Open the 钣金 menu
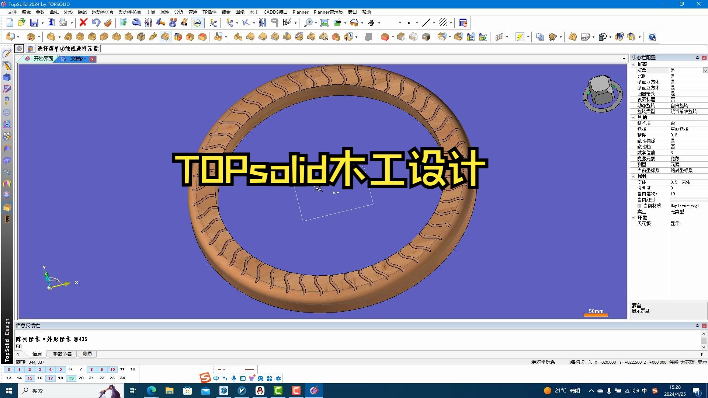This screenshot has height=398, width=708. click(226, 12)
